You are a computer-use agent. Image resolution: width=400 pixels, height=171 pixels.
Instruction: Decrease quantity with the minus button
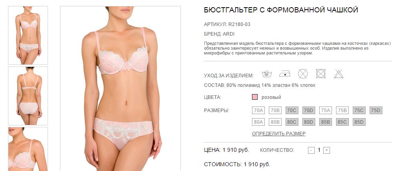[311, 150]
